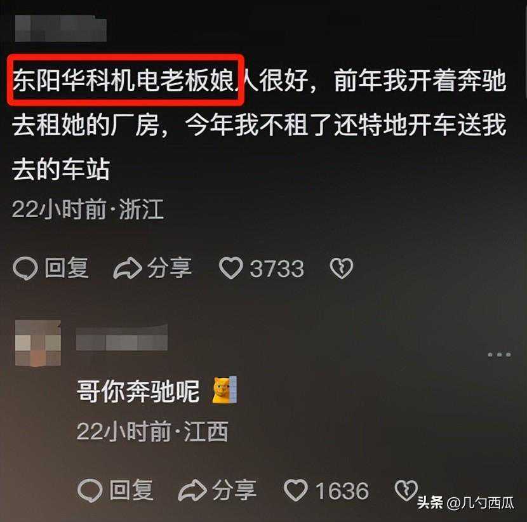Dislike the first comment via broken heart
The height and width of the screenshot is (522, 527).
click(x=342, y=269)
